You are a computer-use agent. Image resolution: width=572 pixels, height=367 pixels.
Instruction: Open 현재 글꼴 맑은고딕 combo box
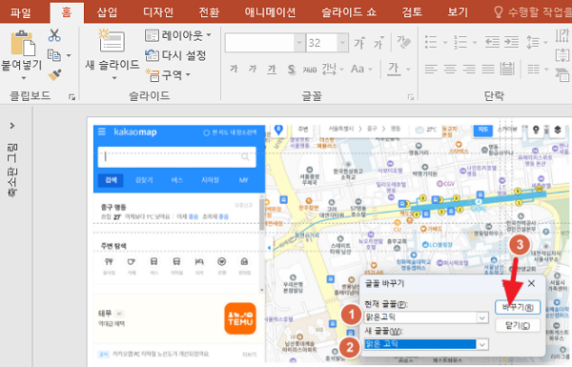pyautogui.click(x=426, y=317)
